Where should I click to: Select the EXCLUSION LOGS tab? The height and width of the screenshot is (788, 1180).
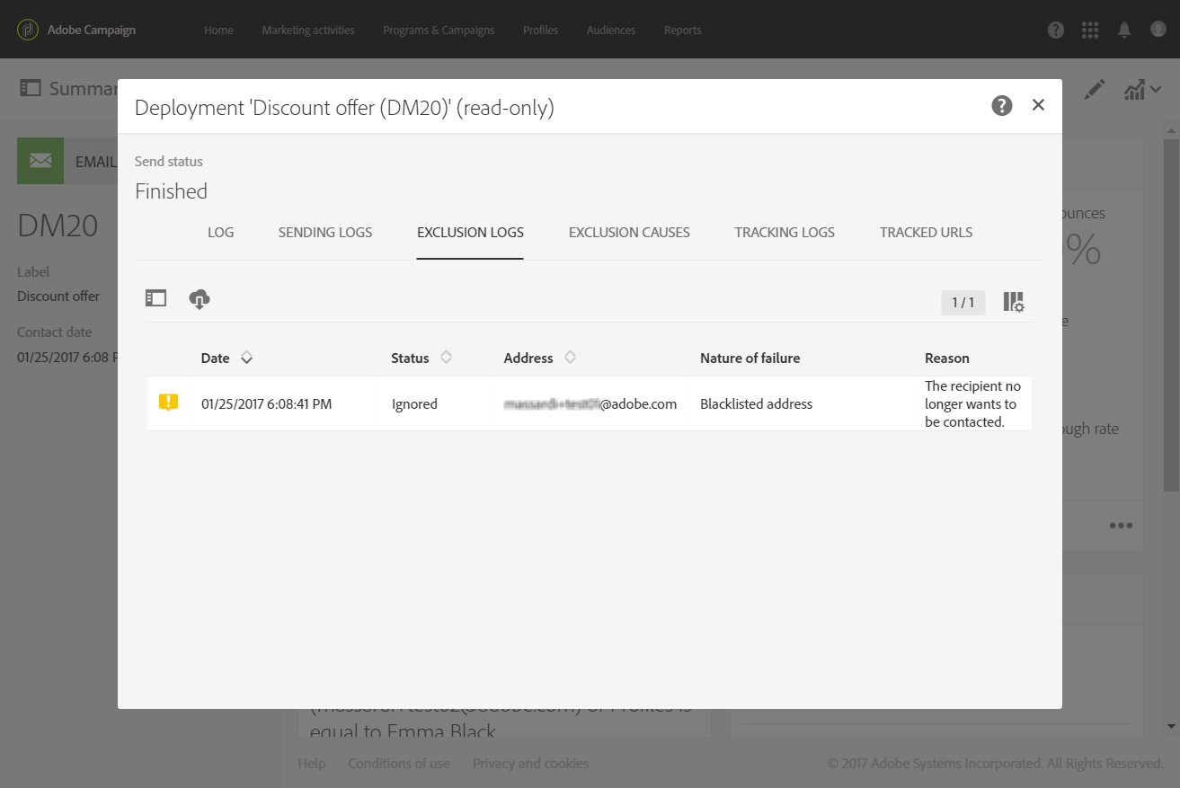pyautogui.click(x=470, y=232)
